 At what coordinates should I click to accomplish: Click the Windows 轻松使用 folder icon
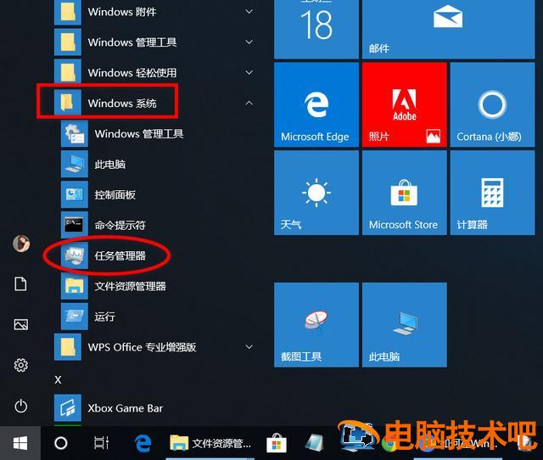[x=68, y=72]
